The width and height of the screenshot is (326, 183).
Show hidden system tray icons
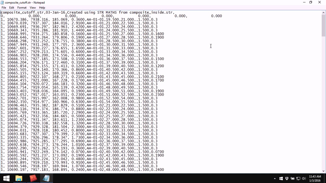tap(275, 179)
